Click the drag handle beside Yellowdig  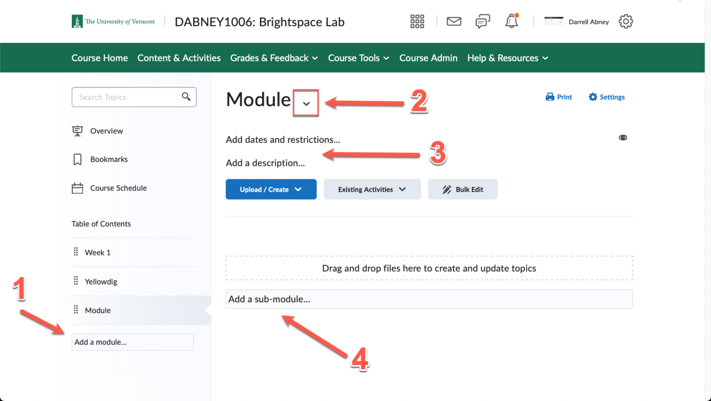pos(76,281)
